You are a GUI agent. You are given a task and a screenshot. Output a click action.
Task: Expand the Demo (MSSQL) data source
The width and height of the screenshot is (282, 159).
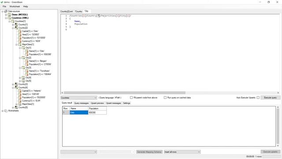(x=6, y=15)
